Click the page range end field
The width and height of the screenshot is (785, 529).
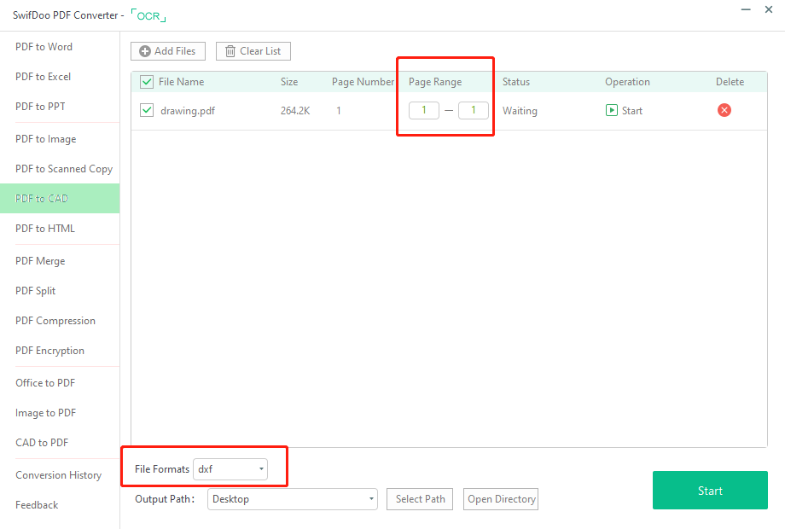pos(474,110)
